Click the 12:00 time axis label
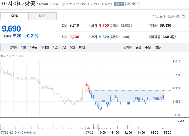The width and height of the screenshot is (189, 136). coord(128,132)
